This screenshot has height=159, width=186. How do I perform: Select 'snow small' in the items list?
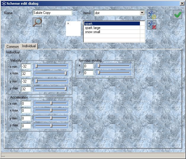(112, 32)
